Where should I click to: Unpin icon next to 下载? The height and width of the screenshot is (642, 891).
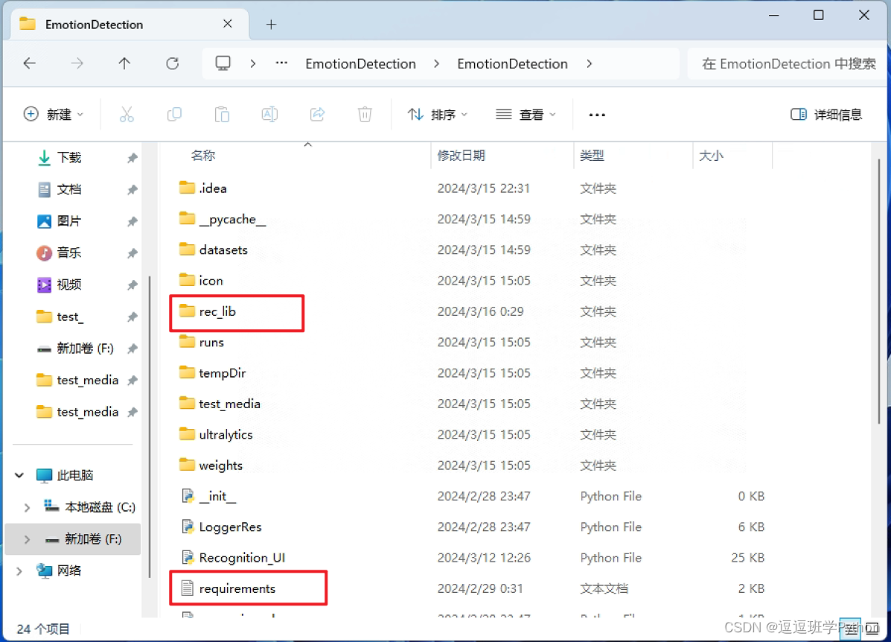pos(132,157)
